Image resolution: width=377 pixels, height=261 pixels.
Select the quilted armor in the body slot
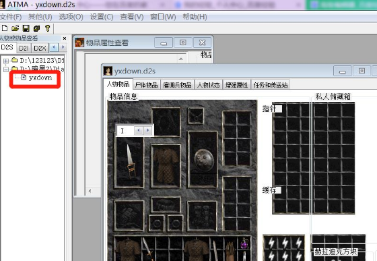(x=166, y=165)
